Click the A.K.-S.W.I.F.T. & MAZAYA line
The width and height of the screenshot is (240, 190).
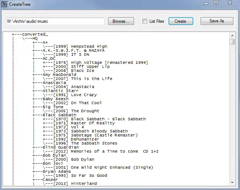pyautogui.click(x=68, y=51)
